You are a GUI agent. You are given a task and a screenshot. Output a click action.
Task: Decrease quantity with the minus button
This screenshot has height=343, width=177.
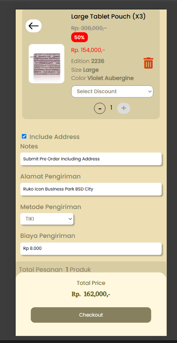point(100,108)
